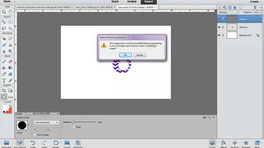The image size is (264, 148).
Task: Select the Move tool
Action: point(4,22)
